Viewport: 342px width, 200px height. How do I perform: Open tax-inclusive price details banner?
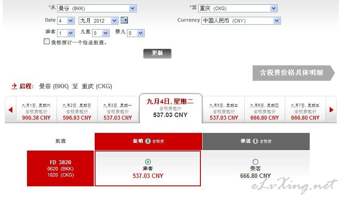pyautogui.click(x=293, y=73)
